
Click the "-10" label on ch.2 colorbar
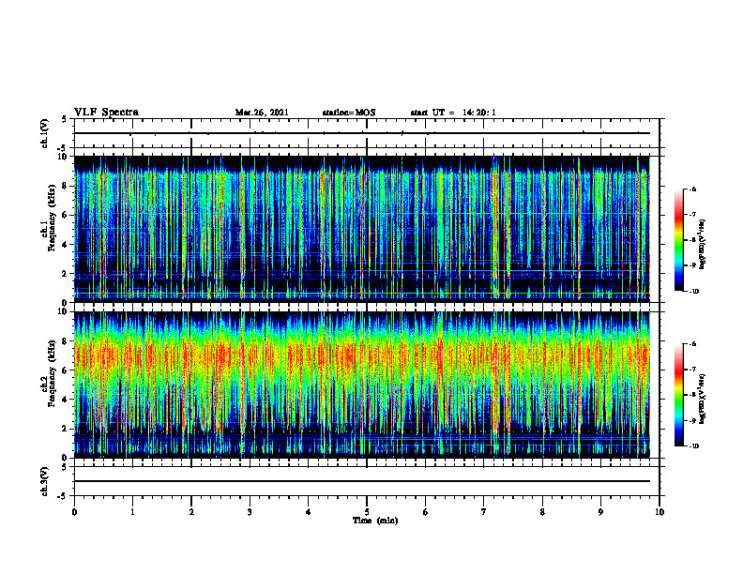(x=693, y=446)
